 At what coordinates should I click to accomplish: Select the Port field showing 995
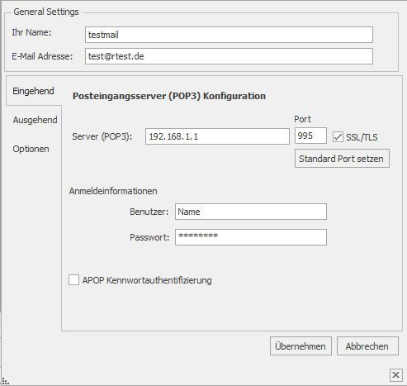pos(310,136)
